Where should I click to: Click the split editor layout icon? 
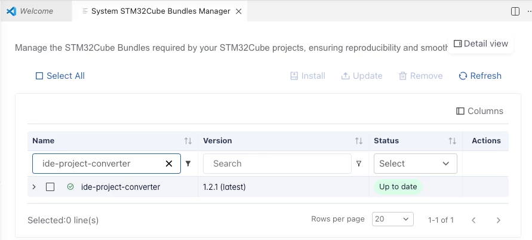click(x=515, y=11)
